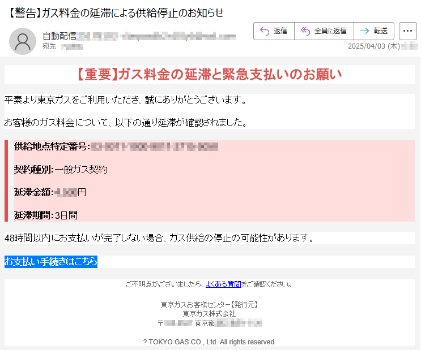The height and width of the screenshot is (350, 421).
Task: Click the 延滞金額 line
Action: [x=50, y=192]
